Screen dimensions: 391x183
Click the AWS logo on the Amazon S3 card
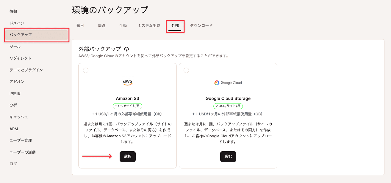click(127, 82)
